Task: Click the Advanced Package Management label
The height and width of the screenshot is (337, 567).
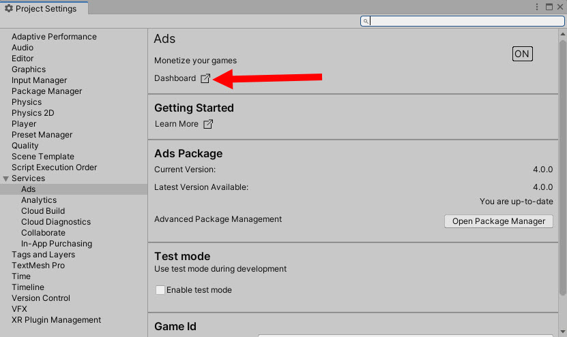Action: 218,219
